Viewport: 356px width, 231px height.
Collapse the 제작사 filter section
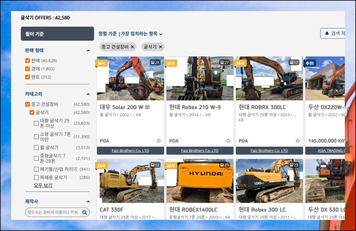coord(88,202)
